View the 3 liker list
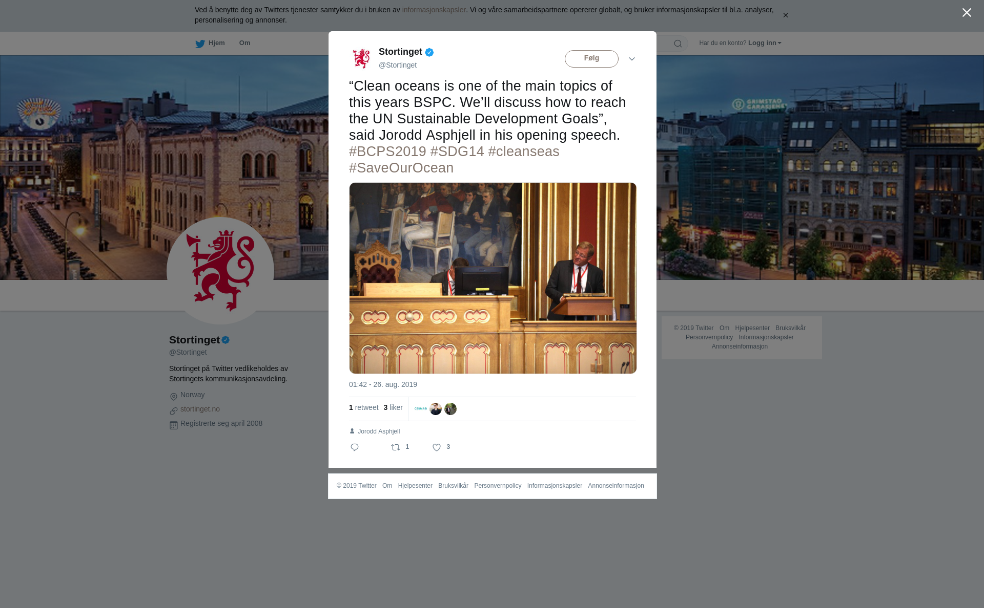The image size is (984, 608). pos(393,407)
